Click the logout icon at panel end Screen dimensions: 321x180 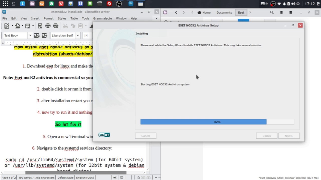pyautogui.click(x=318, y=4)
